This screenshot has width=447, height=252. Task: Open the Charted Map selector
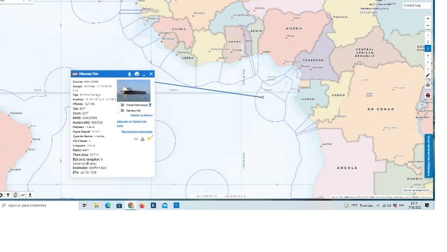(x=416, y=5)
